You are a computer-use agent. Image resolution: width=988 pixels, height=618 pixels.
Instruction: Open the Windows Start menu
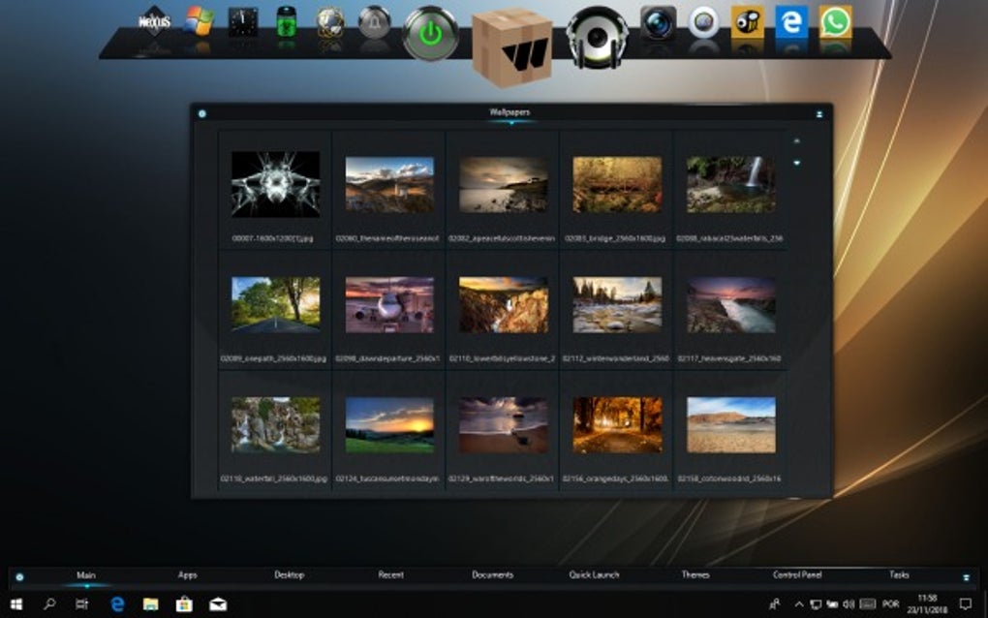point(16,604)
